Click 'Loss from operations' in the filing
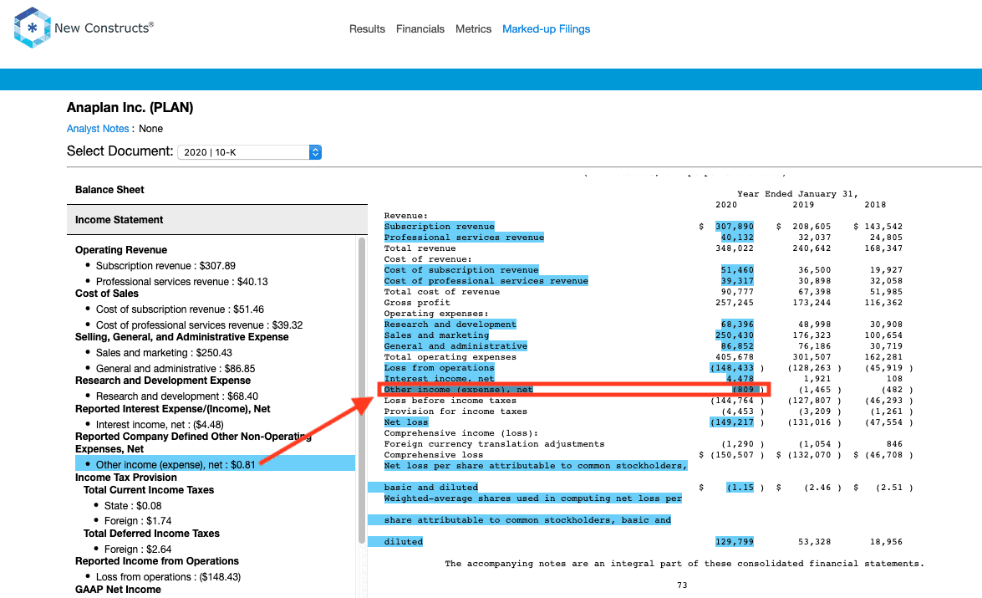This screenshot has height=598, width=982. click(439, 368)
